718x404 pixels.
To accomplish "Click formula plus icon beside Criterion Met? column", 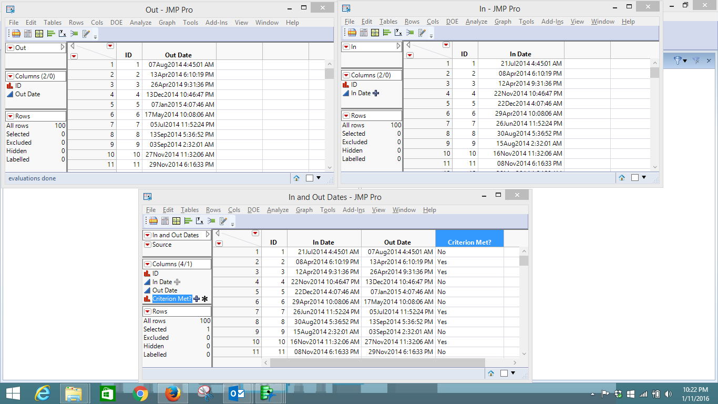I will click(197, 299).
